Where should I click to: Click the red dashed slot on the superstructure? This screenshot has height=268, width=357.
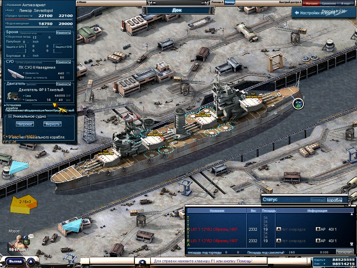[131, 117]
